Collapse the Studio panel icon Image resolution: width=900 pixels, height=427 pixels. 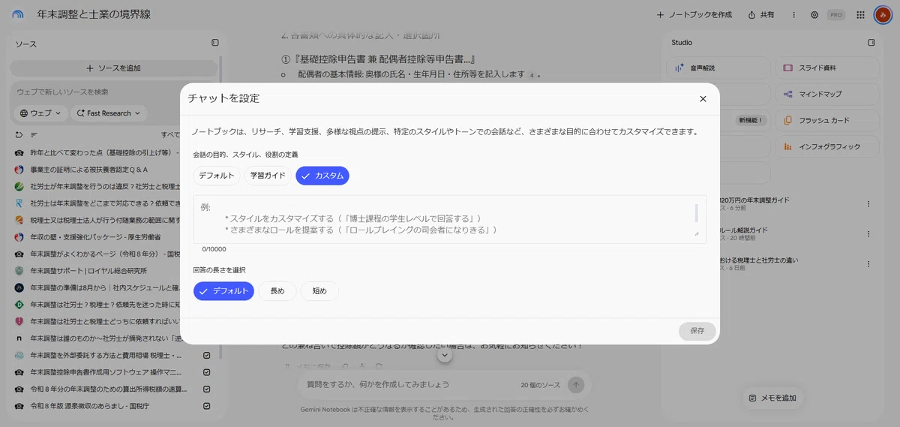(x=871, y=43)
